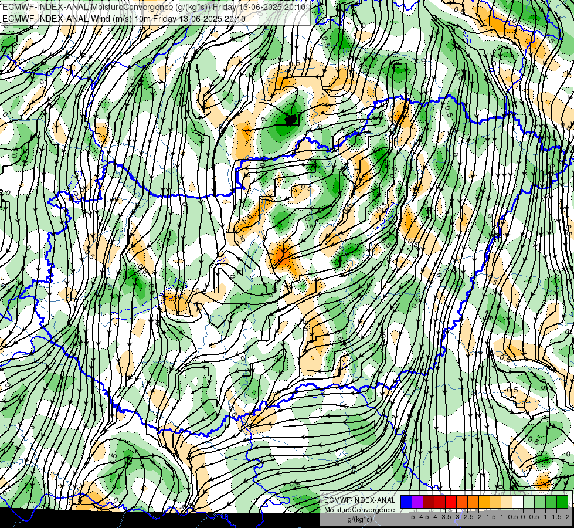Click the darkest green legend swatch

pyautogui.click(x=562, y=502)
